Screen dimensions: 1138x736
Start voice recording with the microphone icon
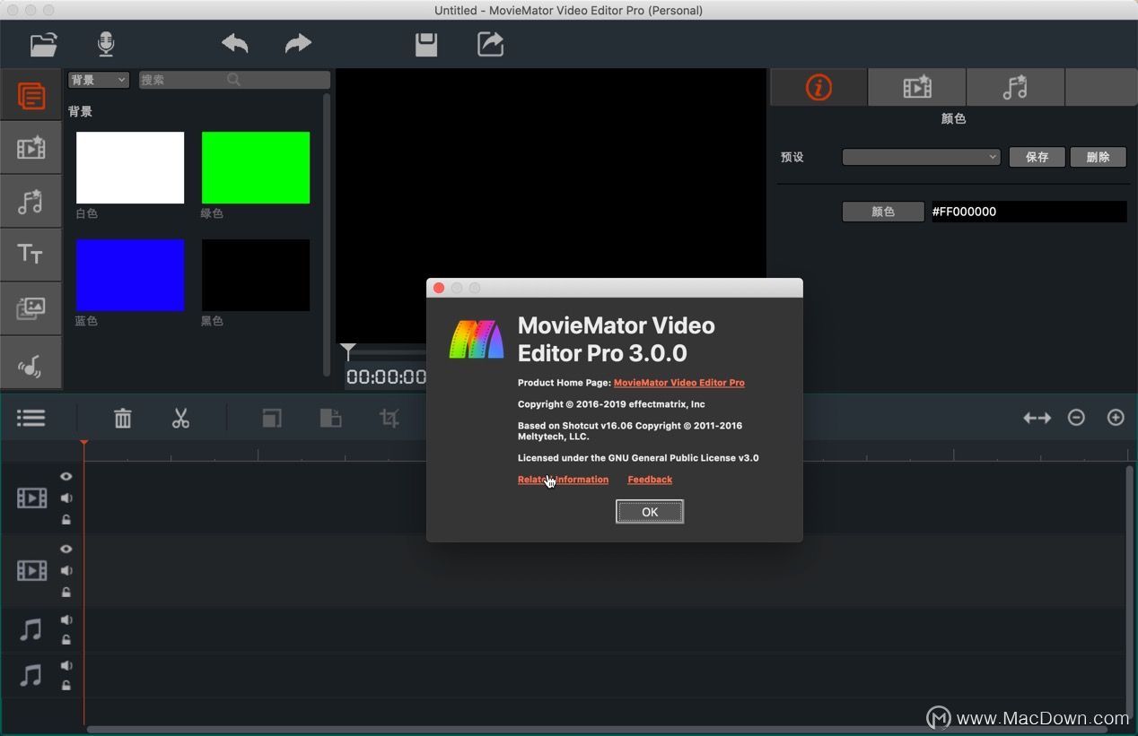pyautogui.click(x=106, y=44)
